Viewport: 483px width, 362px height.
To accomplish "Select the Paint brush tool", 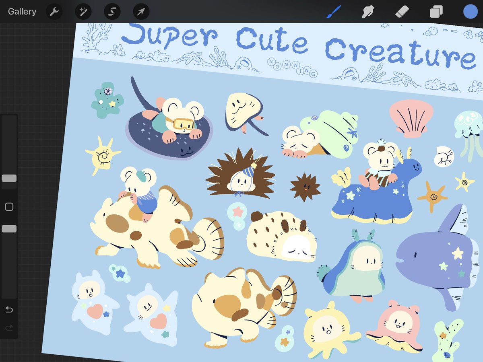I will pyautogui.click(x=334, y=12).
